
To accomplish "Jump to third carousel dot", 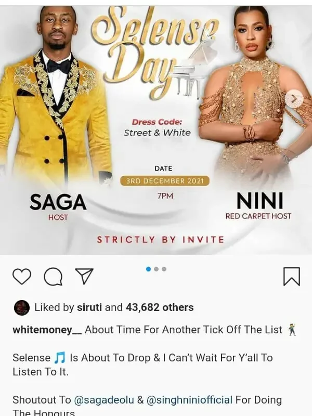I will [164, 269].
